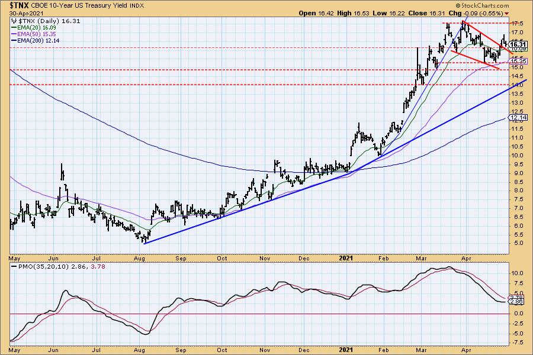Click the 'EMA(200) 12.14' legend entry
The image size is (533, 355).
click(38, 40)
